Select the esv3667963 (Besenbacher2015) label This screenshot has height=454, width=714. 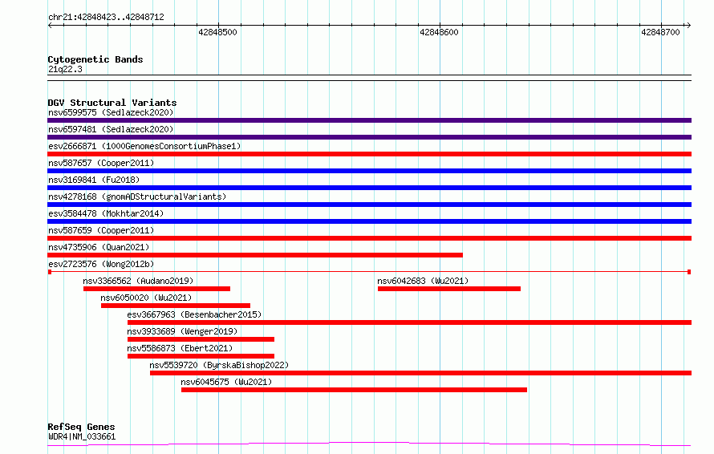[194, 314]
